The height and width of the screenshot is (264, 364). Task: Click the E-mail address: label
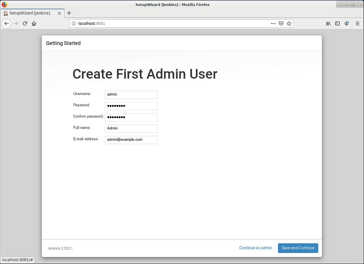(86, 139)
